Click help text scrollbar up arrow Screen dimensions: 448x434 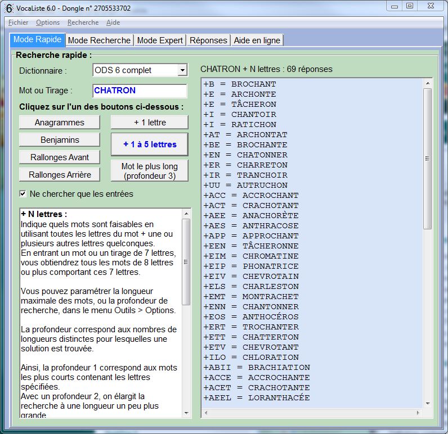pyautogui.click(x=186, y=214)
